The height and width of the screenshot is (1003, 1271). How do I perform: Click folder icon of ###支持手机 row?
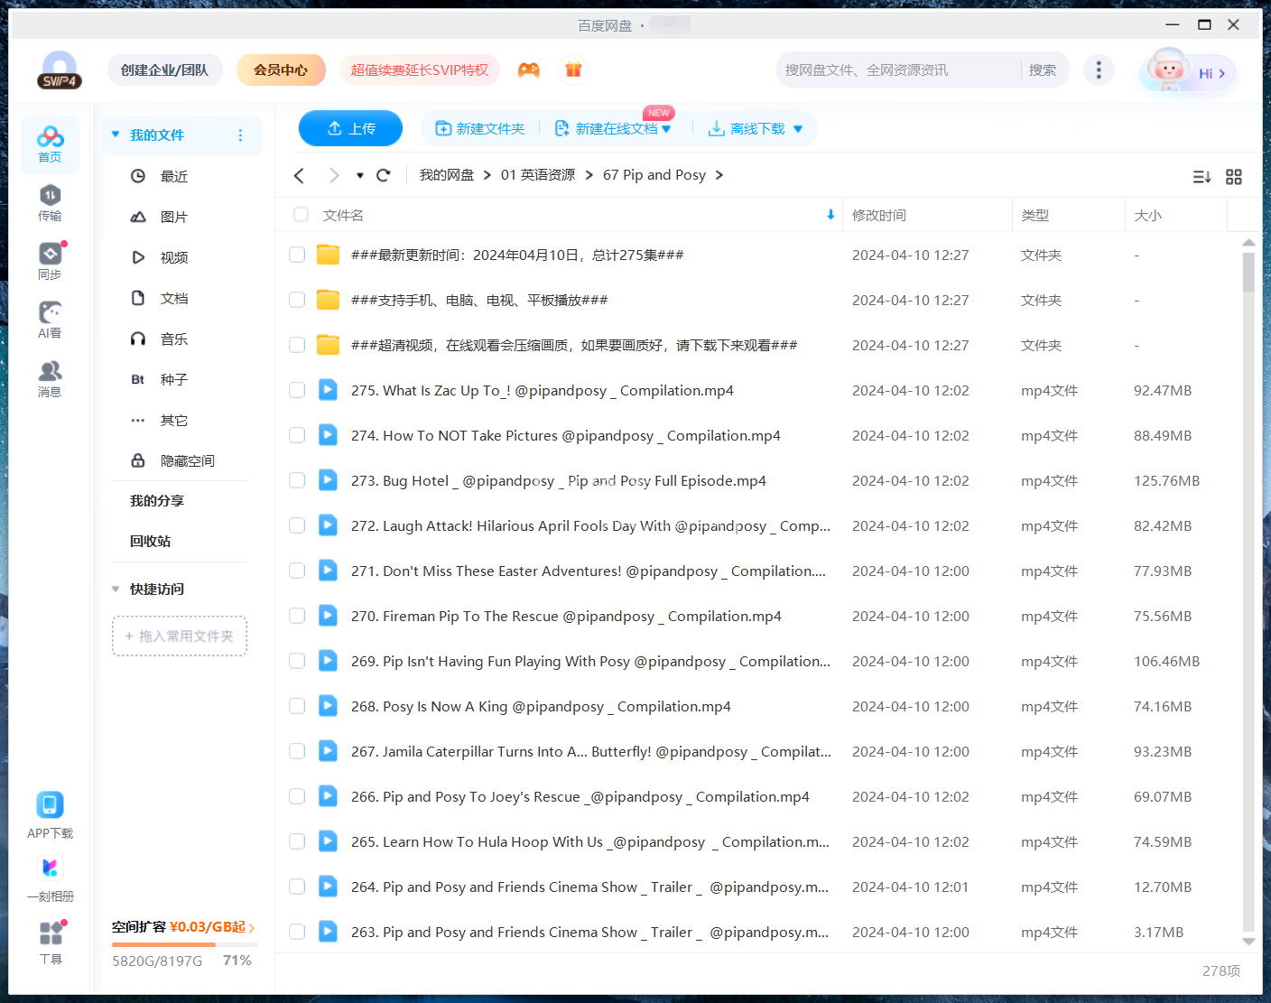point(329,300)
